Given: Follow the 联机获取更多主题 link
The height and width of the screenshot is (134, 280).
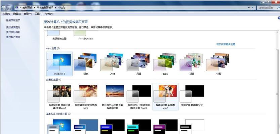Looking at the screenshot, I should 226,44.
